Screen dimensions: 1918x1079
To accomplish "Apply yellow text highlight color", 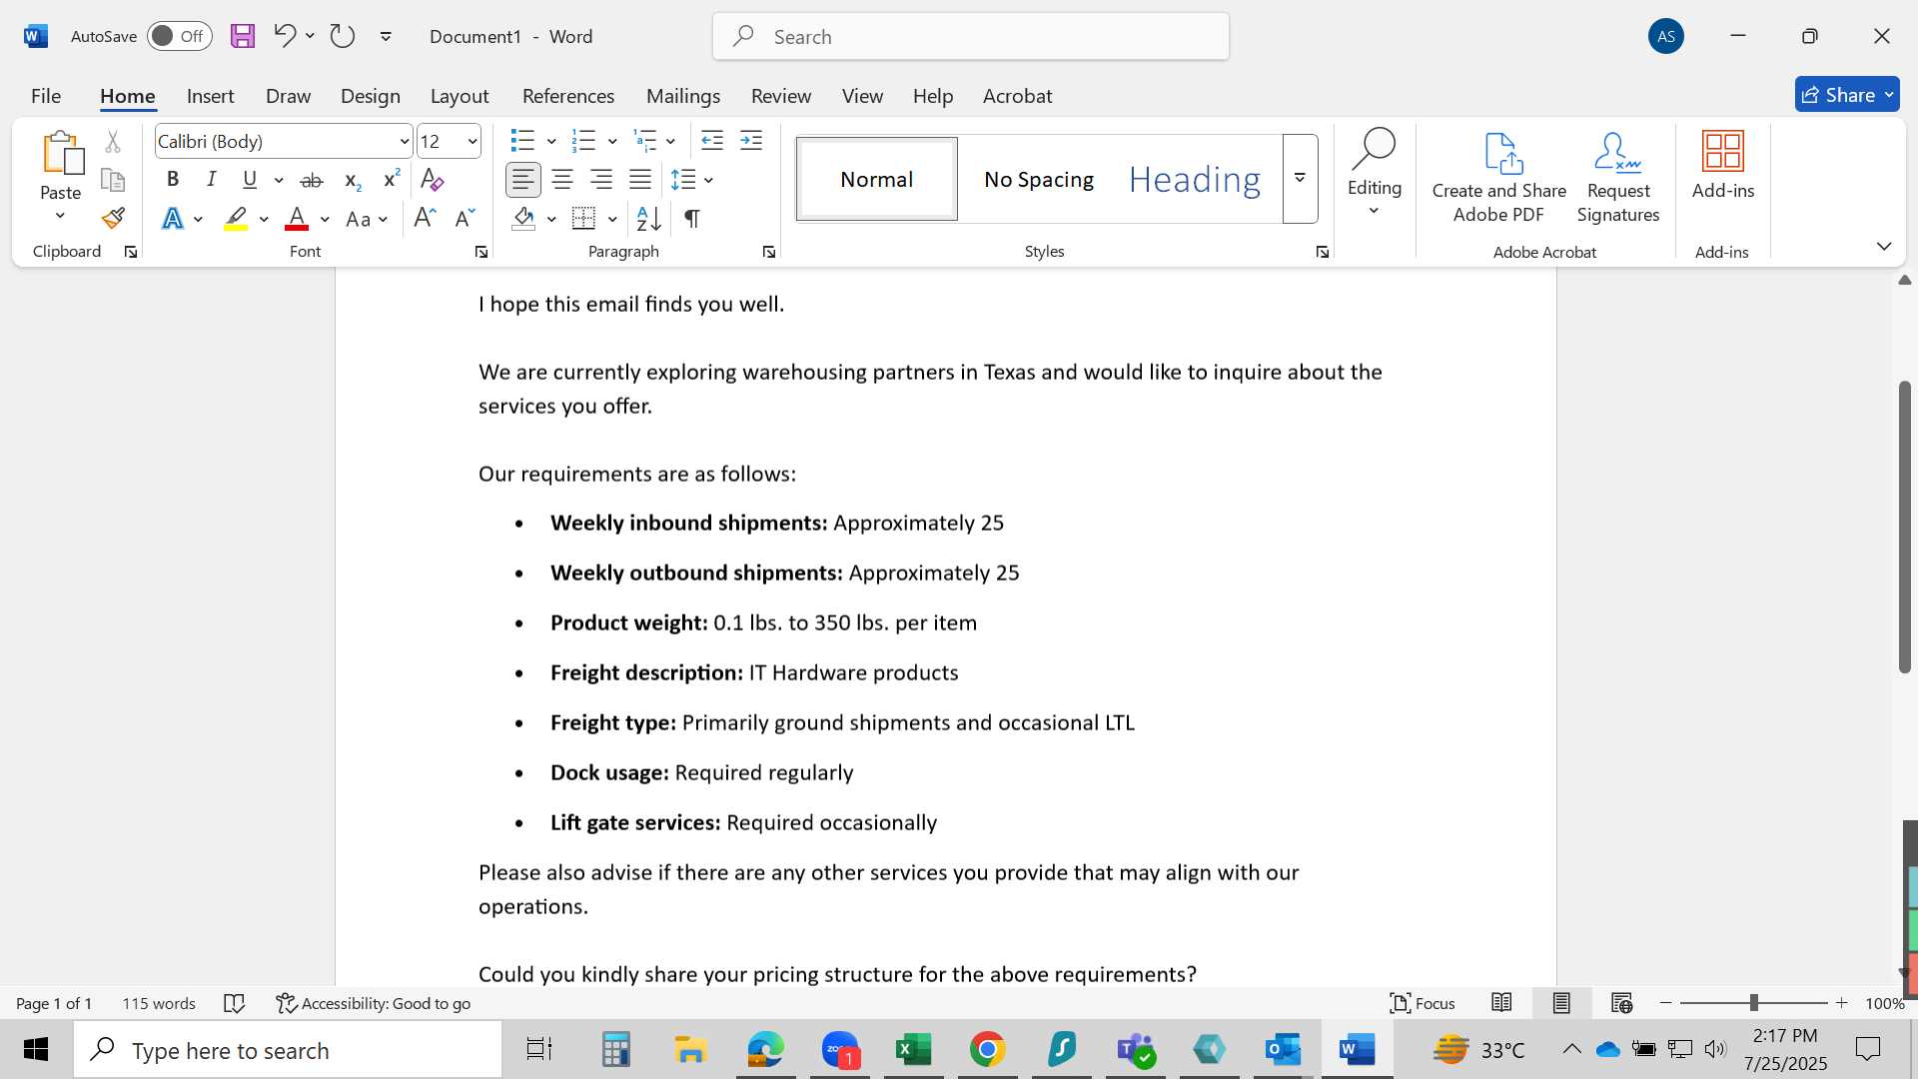I will tap(236, 218).
